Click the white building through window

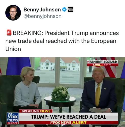coord(60,64)
